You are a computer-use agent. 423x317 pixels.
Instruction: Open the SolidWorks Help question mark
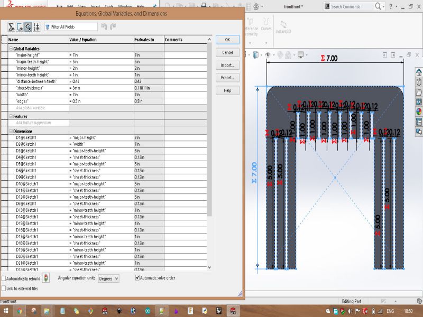point(391,6)
